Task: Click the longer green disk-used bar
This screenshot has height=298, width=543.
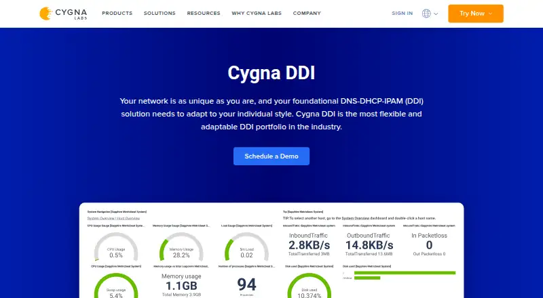Action: pos(405,273)
